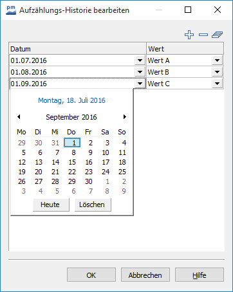Close date dropdown for 01.09.2016
This screenshot has width=233, height=292.
(140, 84)
